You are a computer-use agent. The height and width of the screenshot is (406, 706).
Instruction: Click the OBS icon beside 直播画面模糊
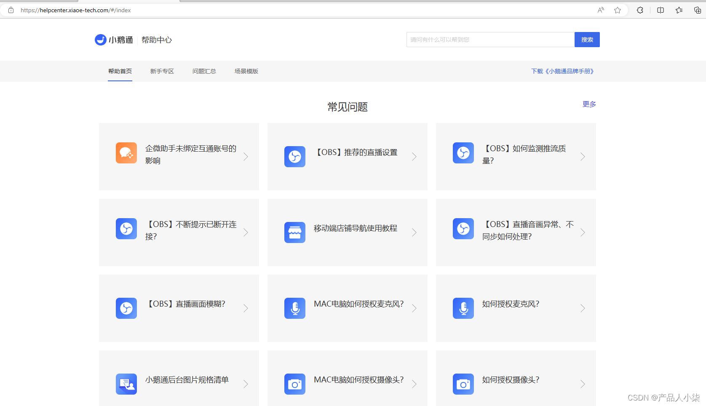[x=126, y=308]
